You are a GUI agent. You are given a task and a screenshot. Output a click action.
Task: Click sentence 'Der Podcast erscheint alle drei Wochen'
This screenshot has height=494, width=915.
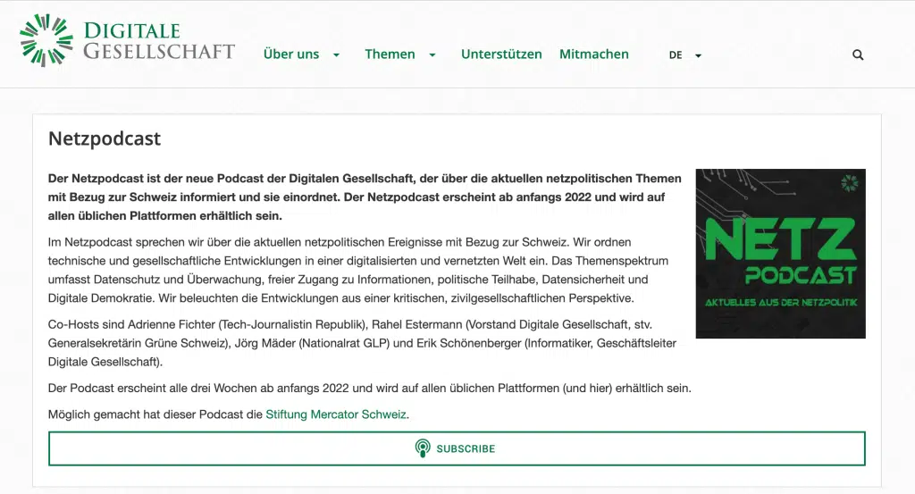coord(369,388)
